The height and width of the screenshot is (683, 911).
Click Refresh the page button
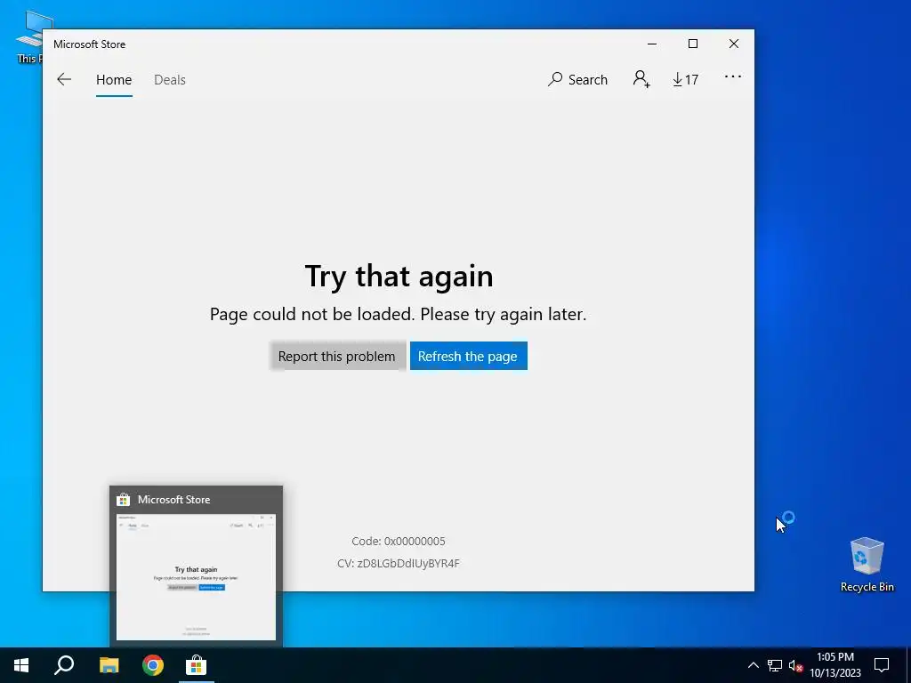(x=468, y=356)
